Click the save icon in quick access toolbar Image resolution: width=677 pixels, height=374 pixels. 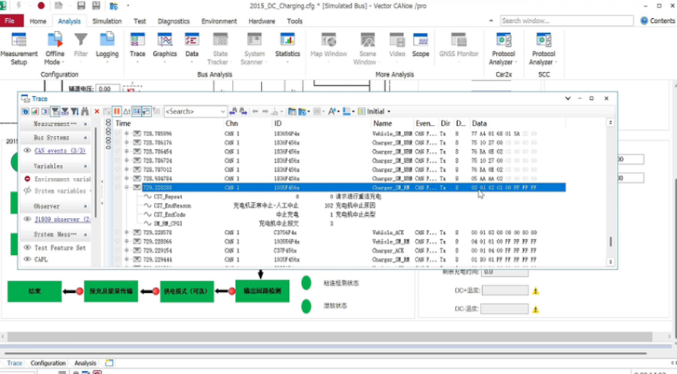[80, 5]
